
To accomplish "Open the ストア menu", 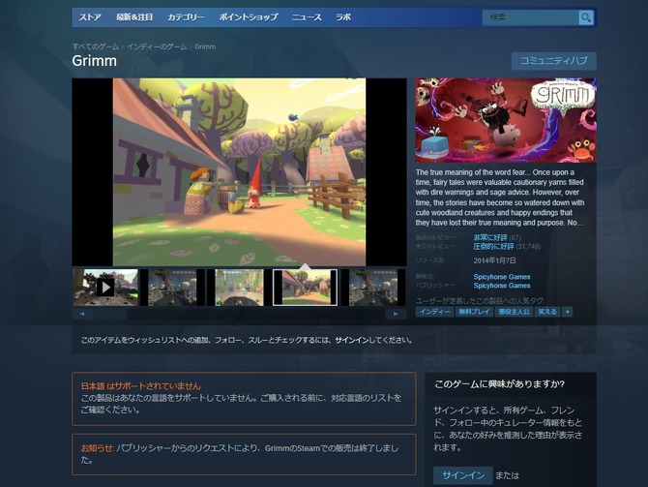I will coord(90,17).
